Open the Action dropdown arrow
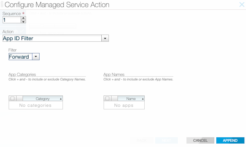Screen dimensions: 246x147 pos(105,38)
